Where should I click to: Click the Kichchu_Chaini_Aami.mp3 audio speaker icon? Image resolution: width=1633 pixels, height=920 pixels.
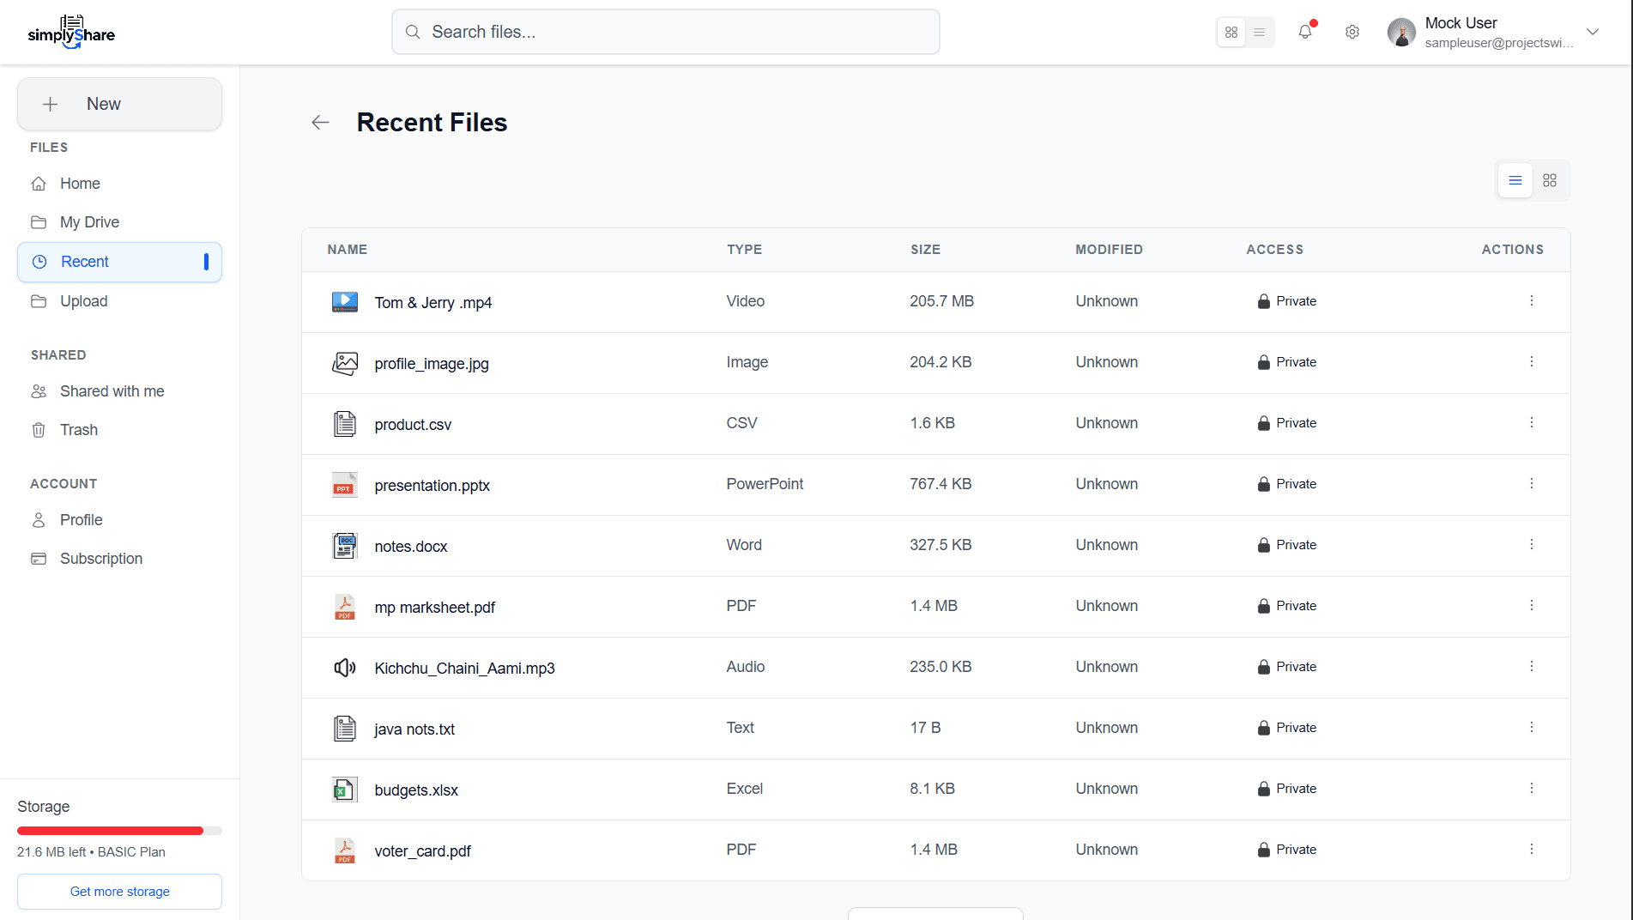tap(345, 668)
